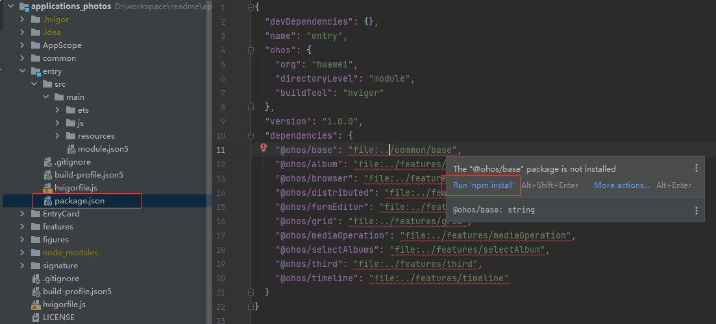Open the three-dot menu beside "@ohos/base: string"

[696, 211]
